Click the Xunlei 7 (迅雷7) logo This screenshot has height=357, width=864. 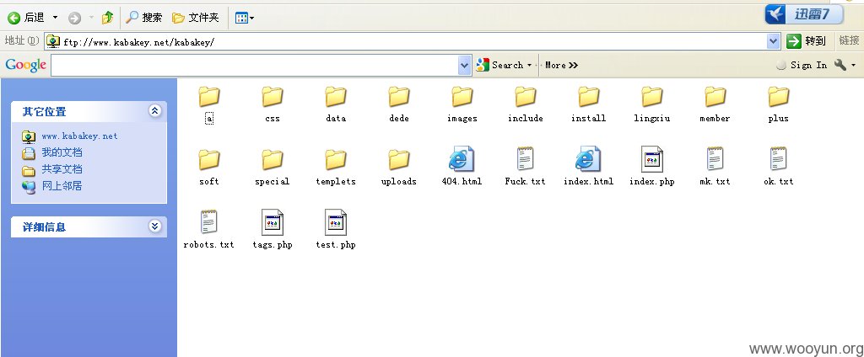point(804,14)
